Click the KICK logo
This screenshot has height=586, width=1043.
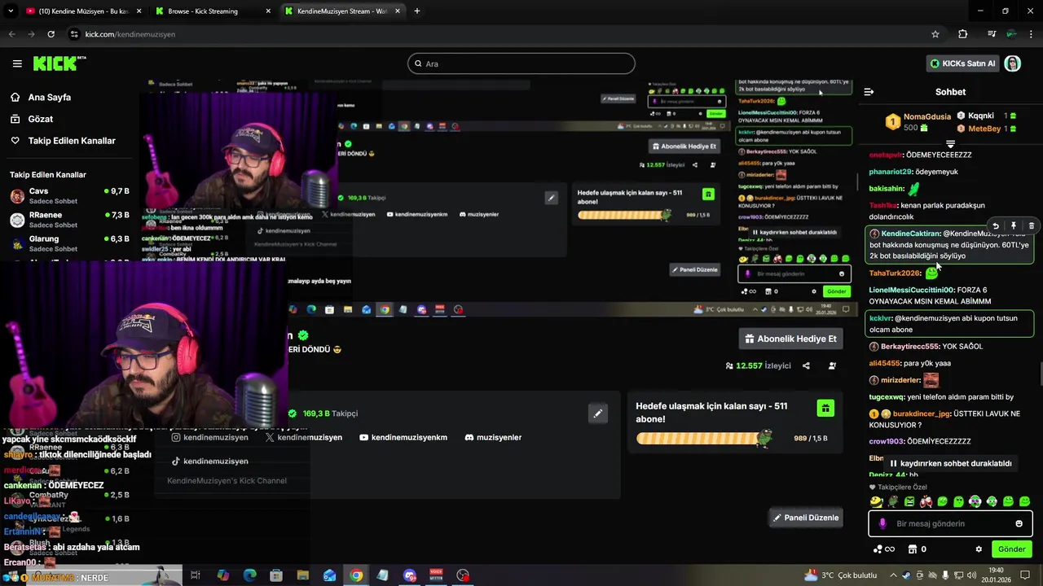[59, 63]
